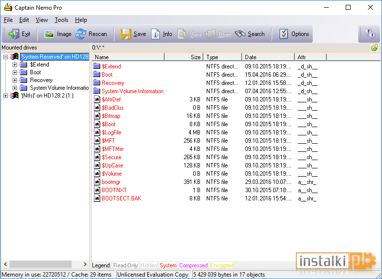382x279 pixels.
Task: Click the disabled View toolbar button
Action: click(189, 34)
